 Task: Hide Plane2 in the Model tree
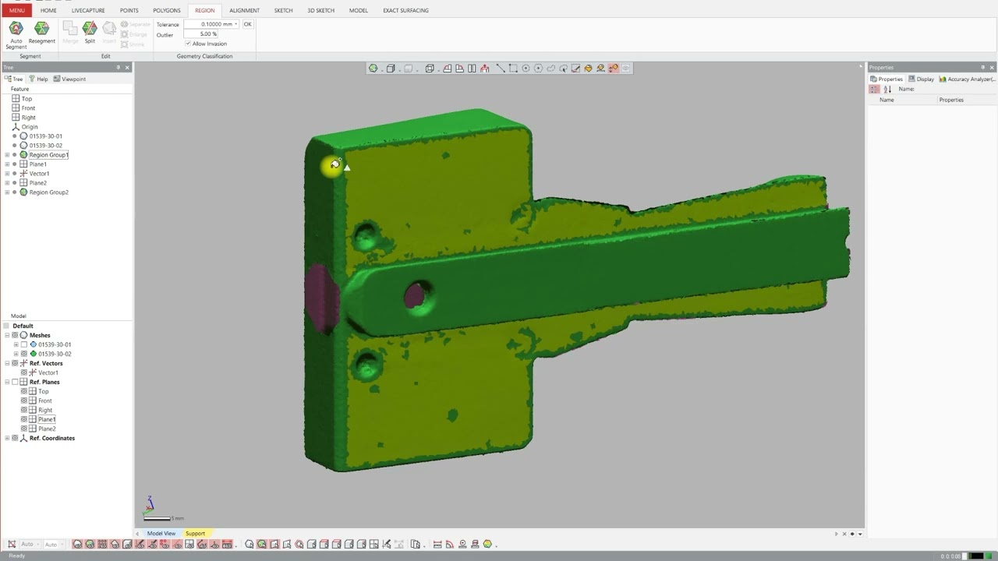point(23,429)
